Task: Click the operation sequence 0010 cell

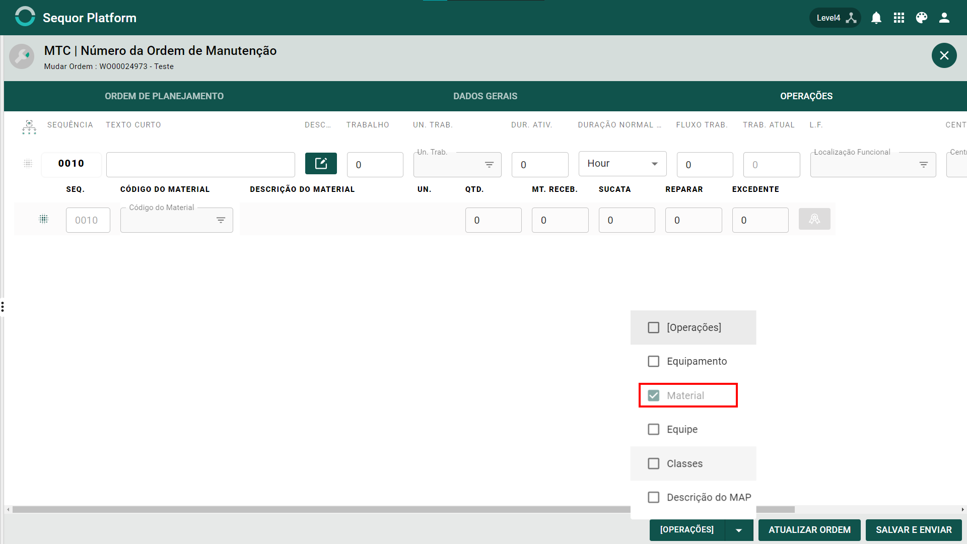Action: point(72,164)
